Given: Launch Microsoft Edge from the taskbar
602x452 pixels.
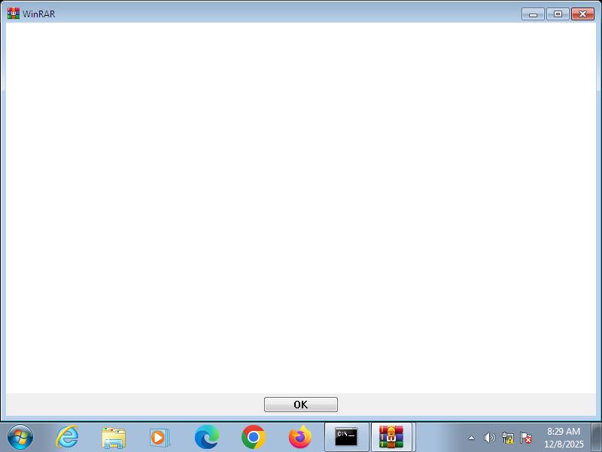Looking at the screenshot, I should click(207, 437).
